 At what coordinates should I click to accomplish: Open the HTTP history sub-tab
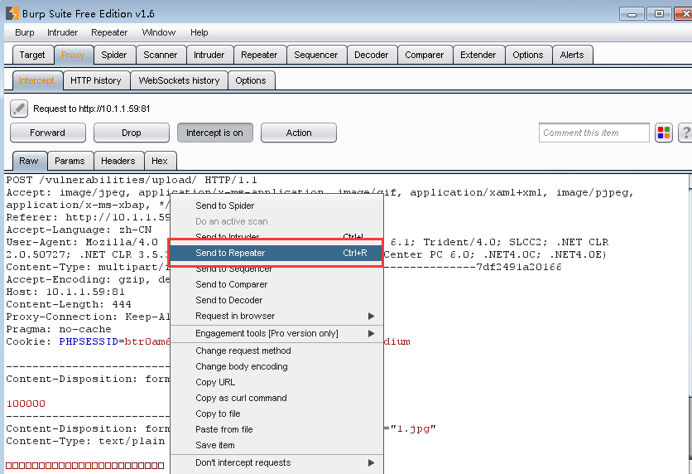coord(96,80)
